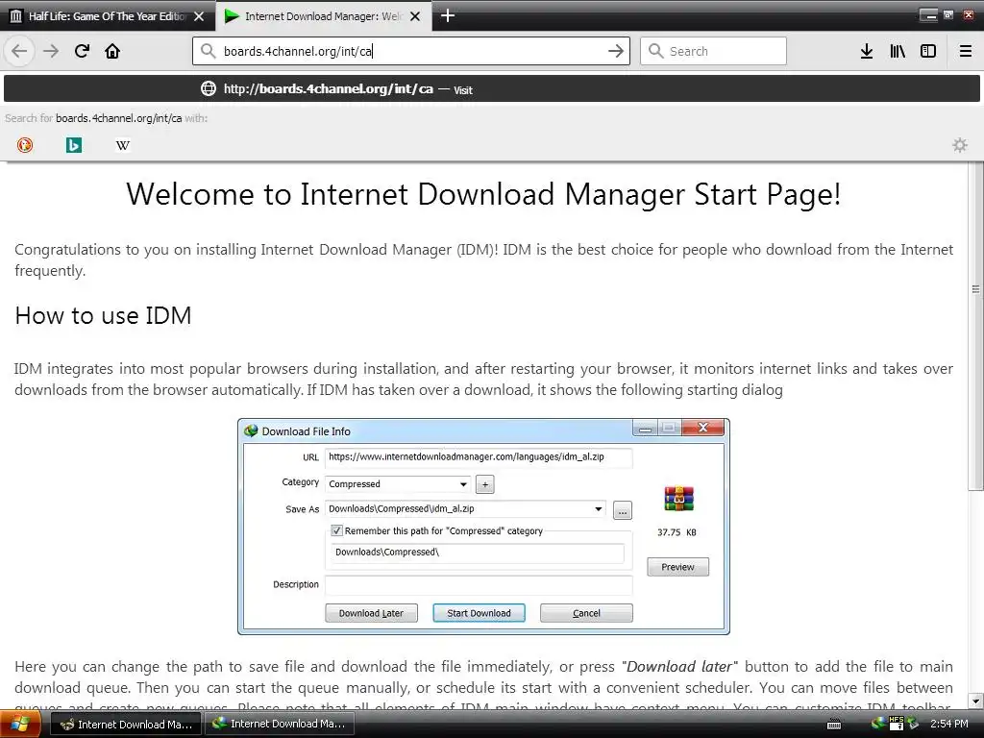Click the globe icon in URL suggestion
Image resolution: width=984 pixels, height=738 pixels.
pyautogui.click(x=209, y=88)
